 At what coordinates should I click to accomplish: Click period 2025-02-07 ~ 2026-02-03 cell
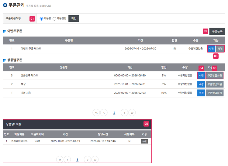130,93
